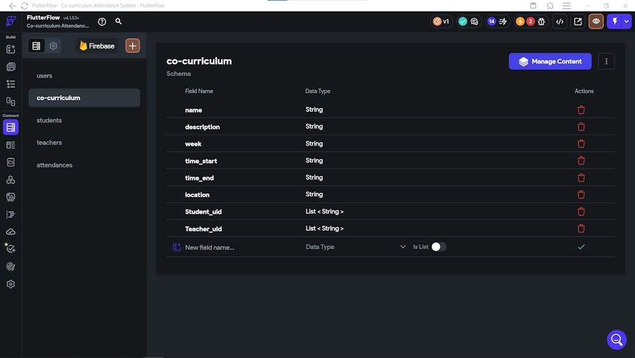Delete the Student_uid field
Image resolution: width=635 pixels, height=358 pixels.
click(x=581, y=212)
